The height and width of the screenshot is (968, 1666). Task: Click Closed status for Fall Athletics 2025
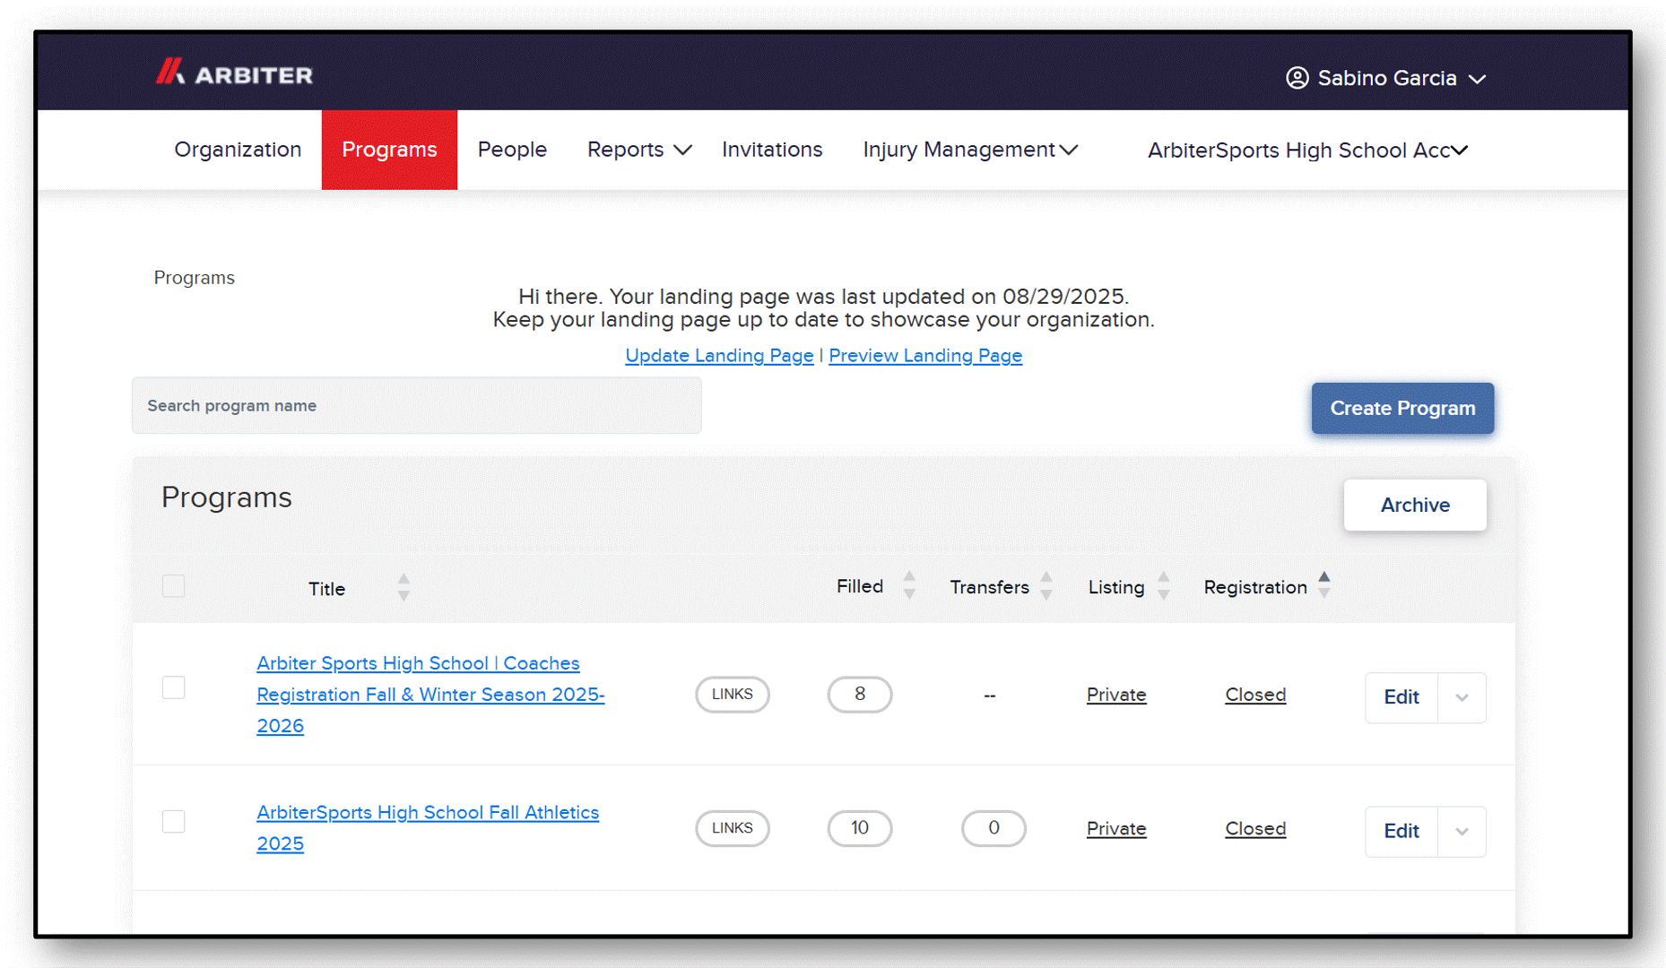tap(1255, 829)
